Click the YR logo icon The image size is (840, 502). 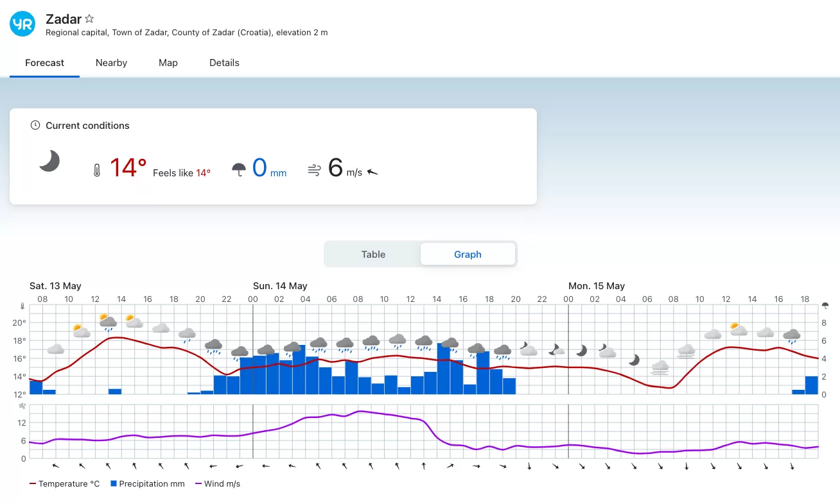pyautogui.click(x=22, y=24)
